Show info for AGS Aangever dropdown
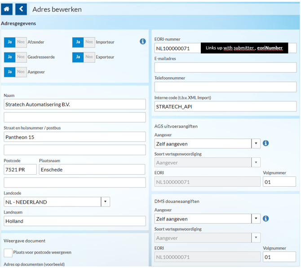This screenshot has width=301, height=268. click(266, 143)
